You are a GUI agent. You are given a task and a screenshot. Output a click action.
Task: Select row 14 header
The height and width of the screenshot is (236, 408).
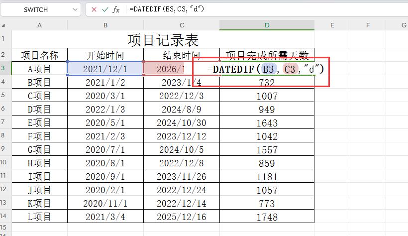coord(3,216)
